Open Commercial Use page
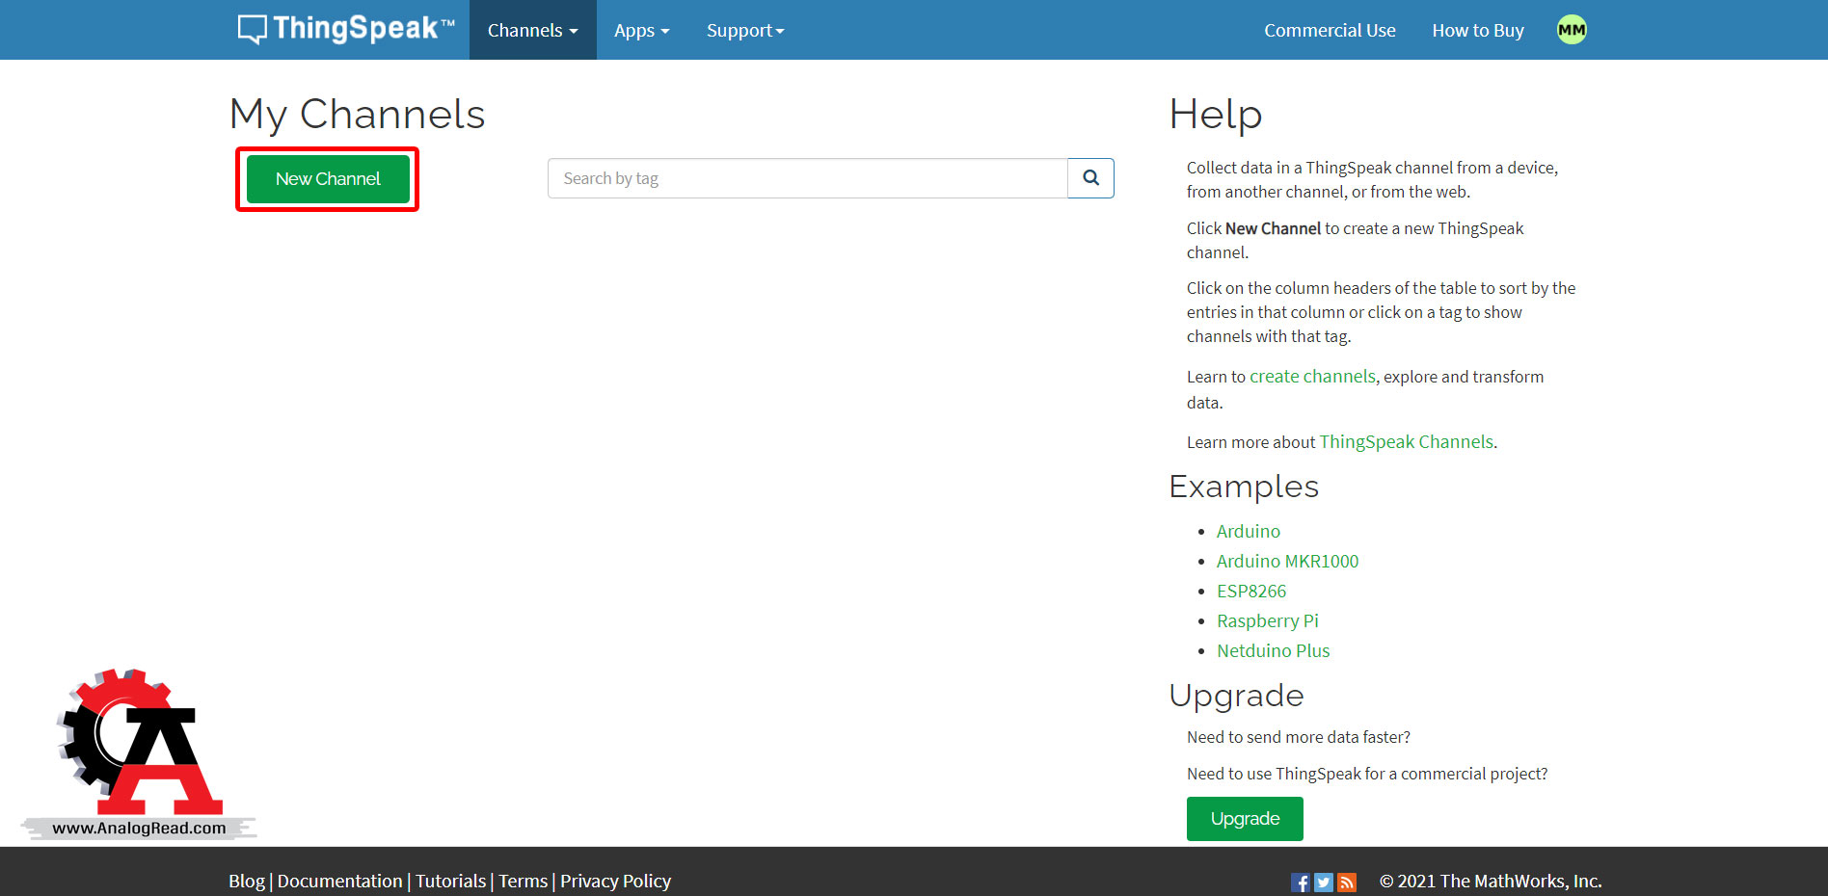Image resolution: width=1828 pixels, height=896 pixels. 1330,30
